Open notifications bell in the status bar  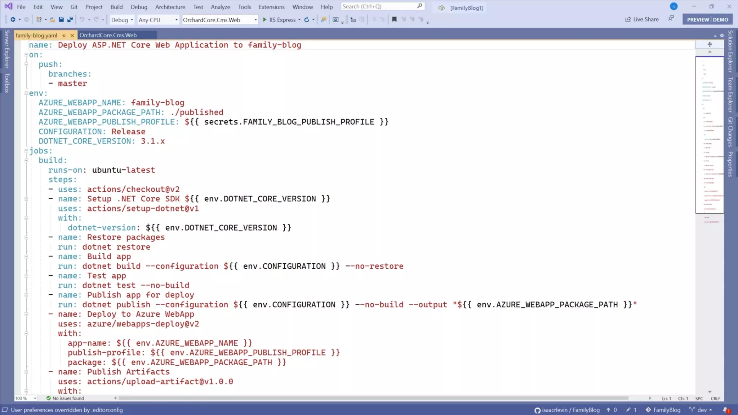(x=726, y=410)
